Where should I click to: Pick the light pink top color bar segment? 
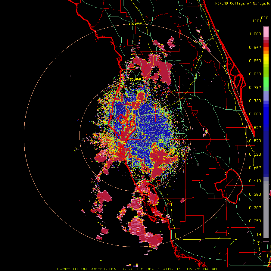coord(266,32)
